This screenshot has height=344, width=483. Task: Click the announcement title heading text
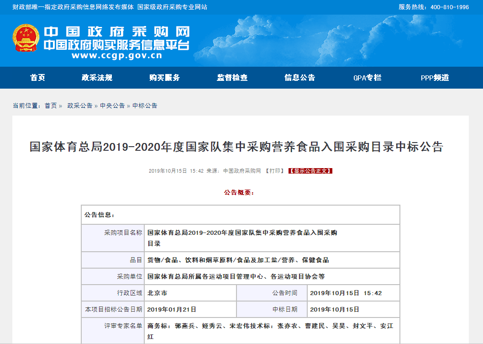(x=236, y=147)
